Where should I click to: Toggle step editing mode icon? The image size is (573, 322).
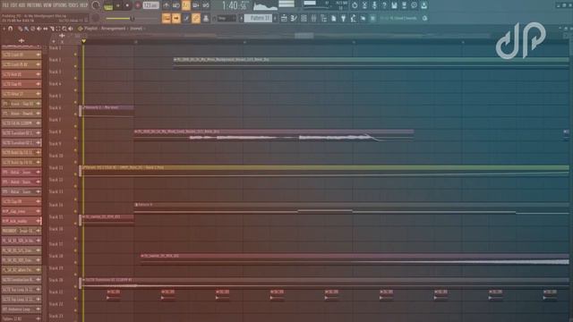[186, 18]
